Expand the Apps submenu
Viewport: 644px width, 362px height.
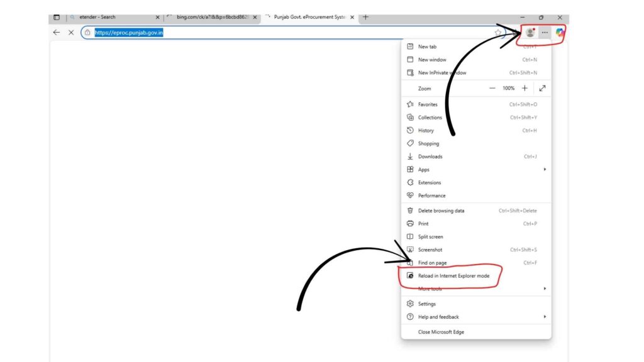476,170
